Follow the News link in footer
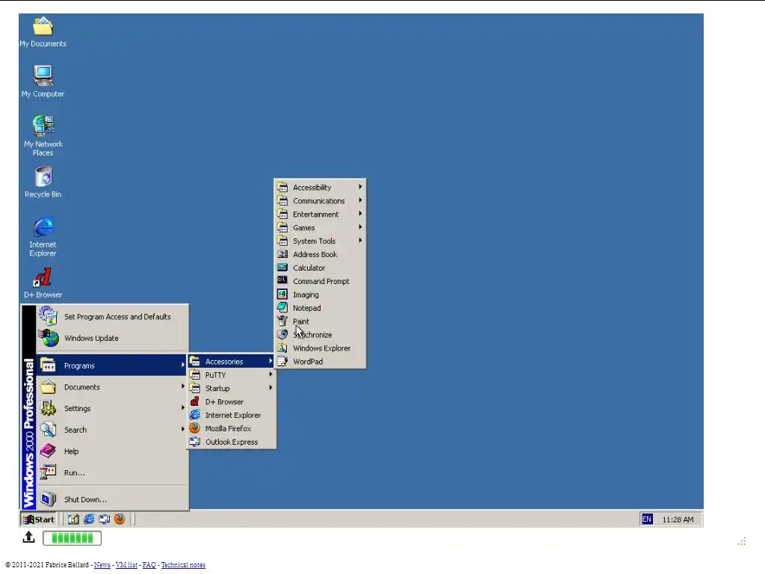The width and height of the screenshot is (765, 574). click(102, 565)
